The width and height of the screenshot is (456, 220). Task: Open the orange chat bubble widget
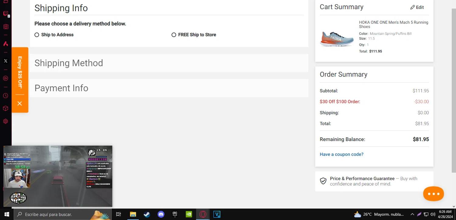[x=433, y=194]
